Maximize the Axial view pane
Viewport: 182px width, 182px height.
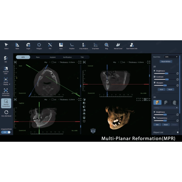click(80, 62)
